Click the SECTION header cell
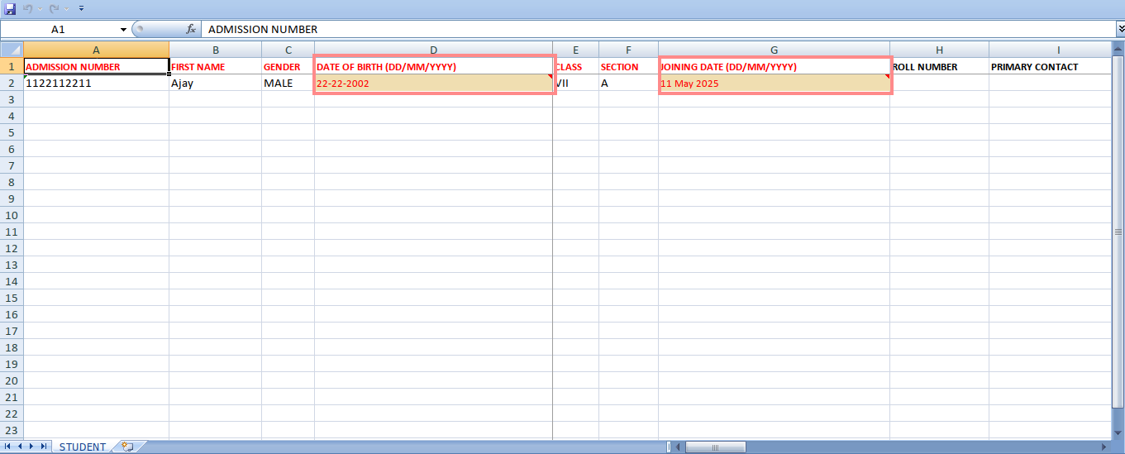 pos(629,66)
